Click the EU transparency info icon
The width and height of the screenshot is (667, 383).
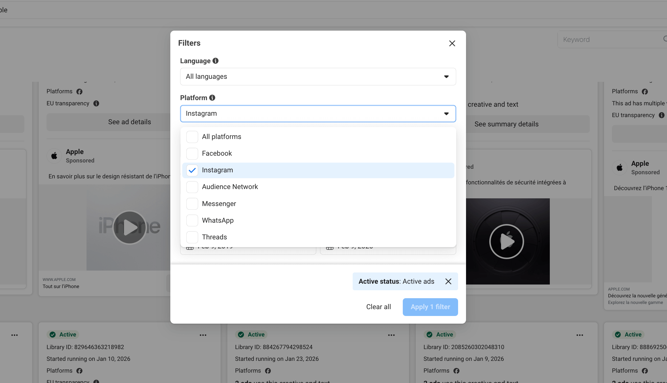coord(96,103)
